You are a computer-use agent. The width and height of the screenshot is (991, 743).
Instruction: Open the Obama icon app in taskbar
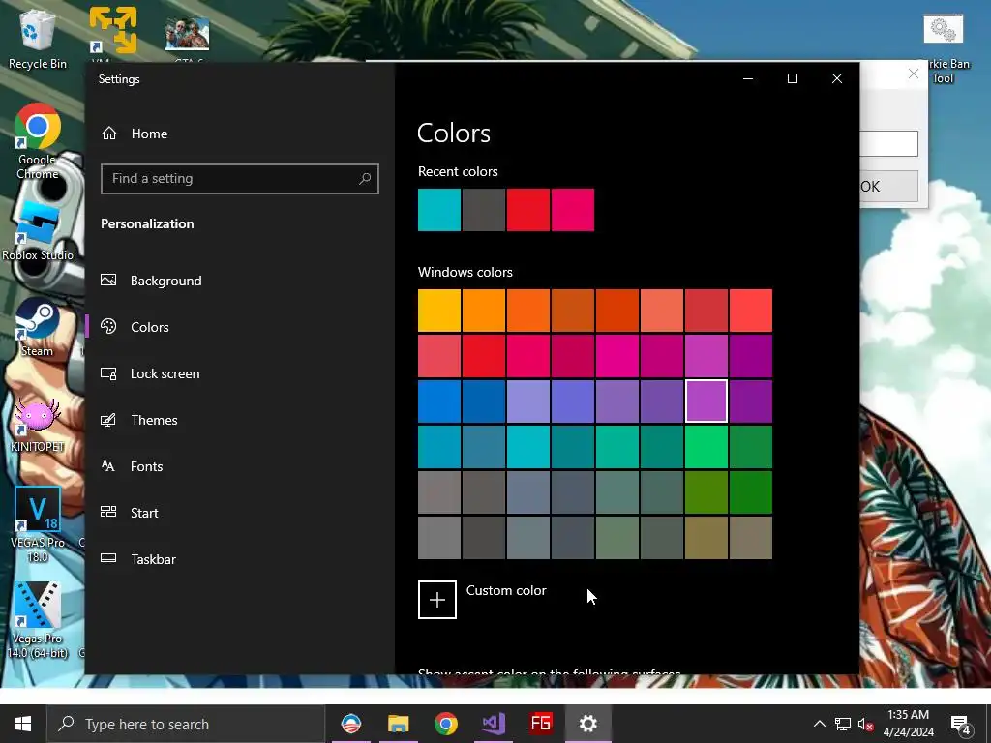click(351, 724)
